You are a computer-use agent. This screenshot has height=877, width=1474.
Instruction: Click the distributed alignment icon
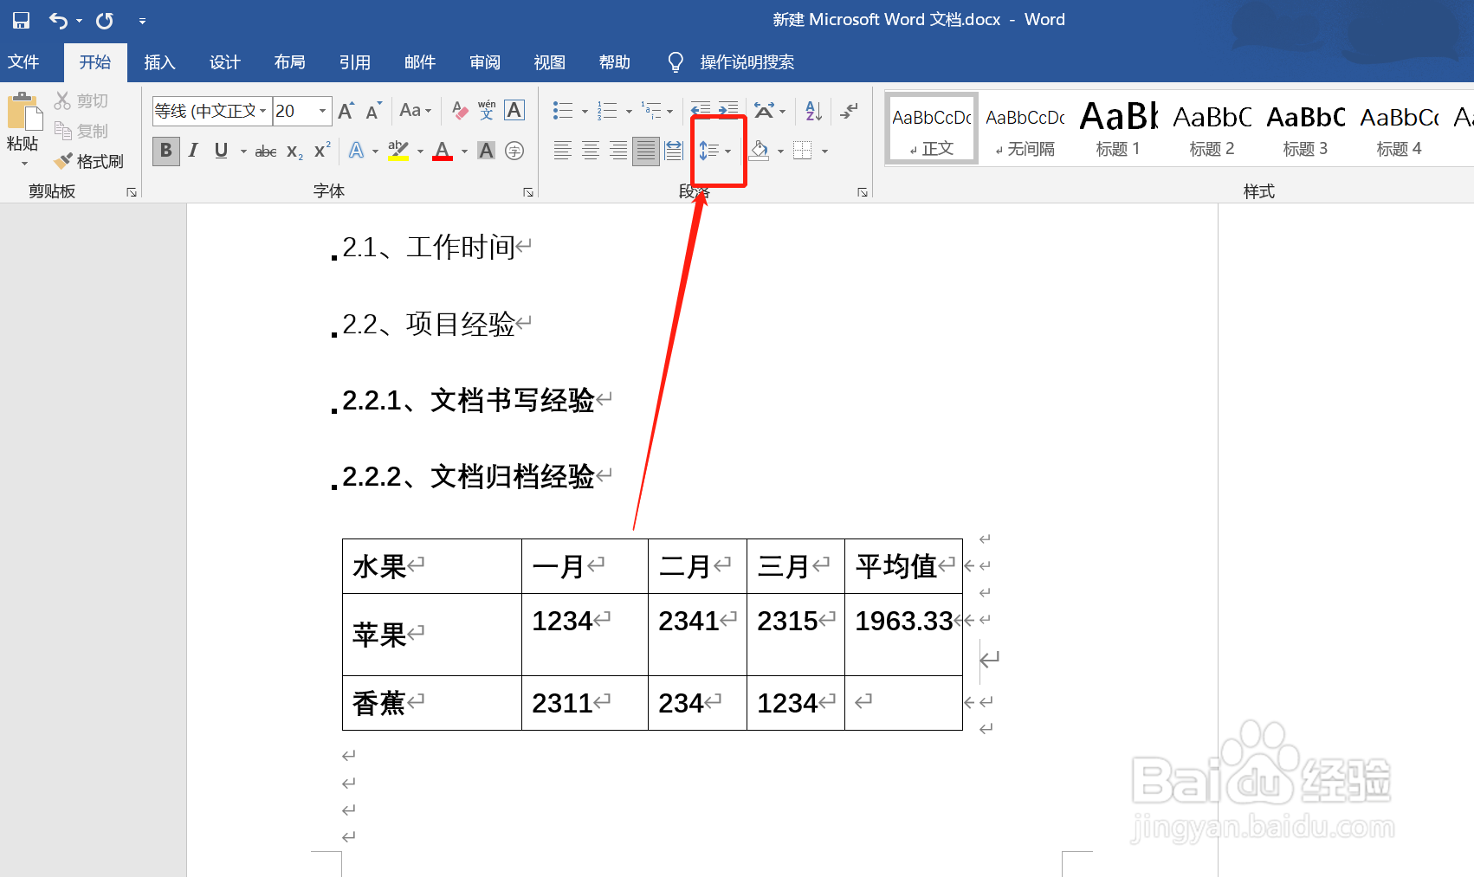pyautogui.click(x=674, y=151)
